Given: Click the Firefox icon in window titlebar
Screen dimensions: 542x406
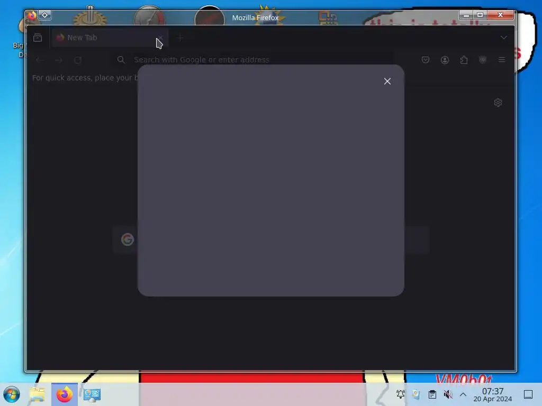Looking at the screenshot, I should coord(32,15).
